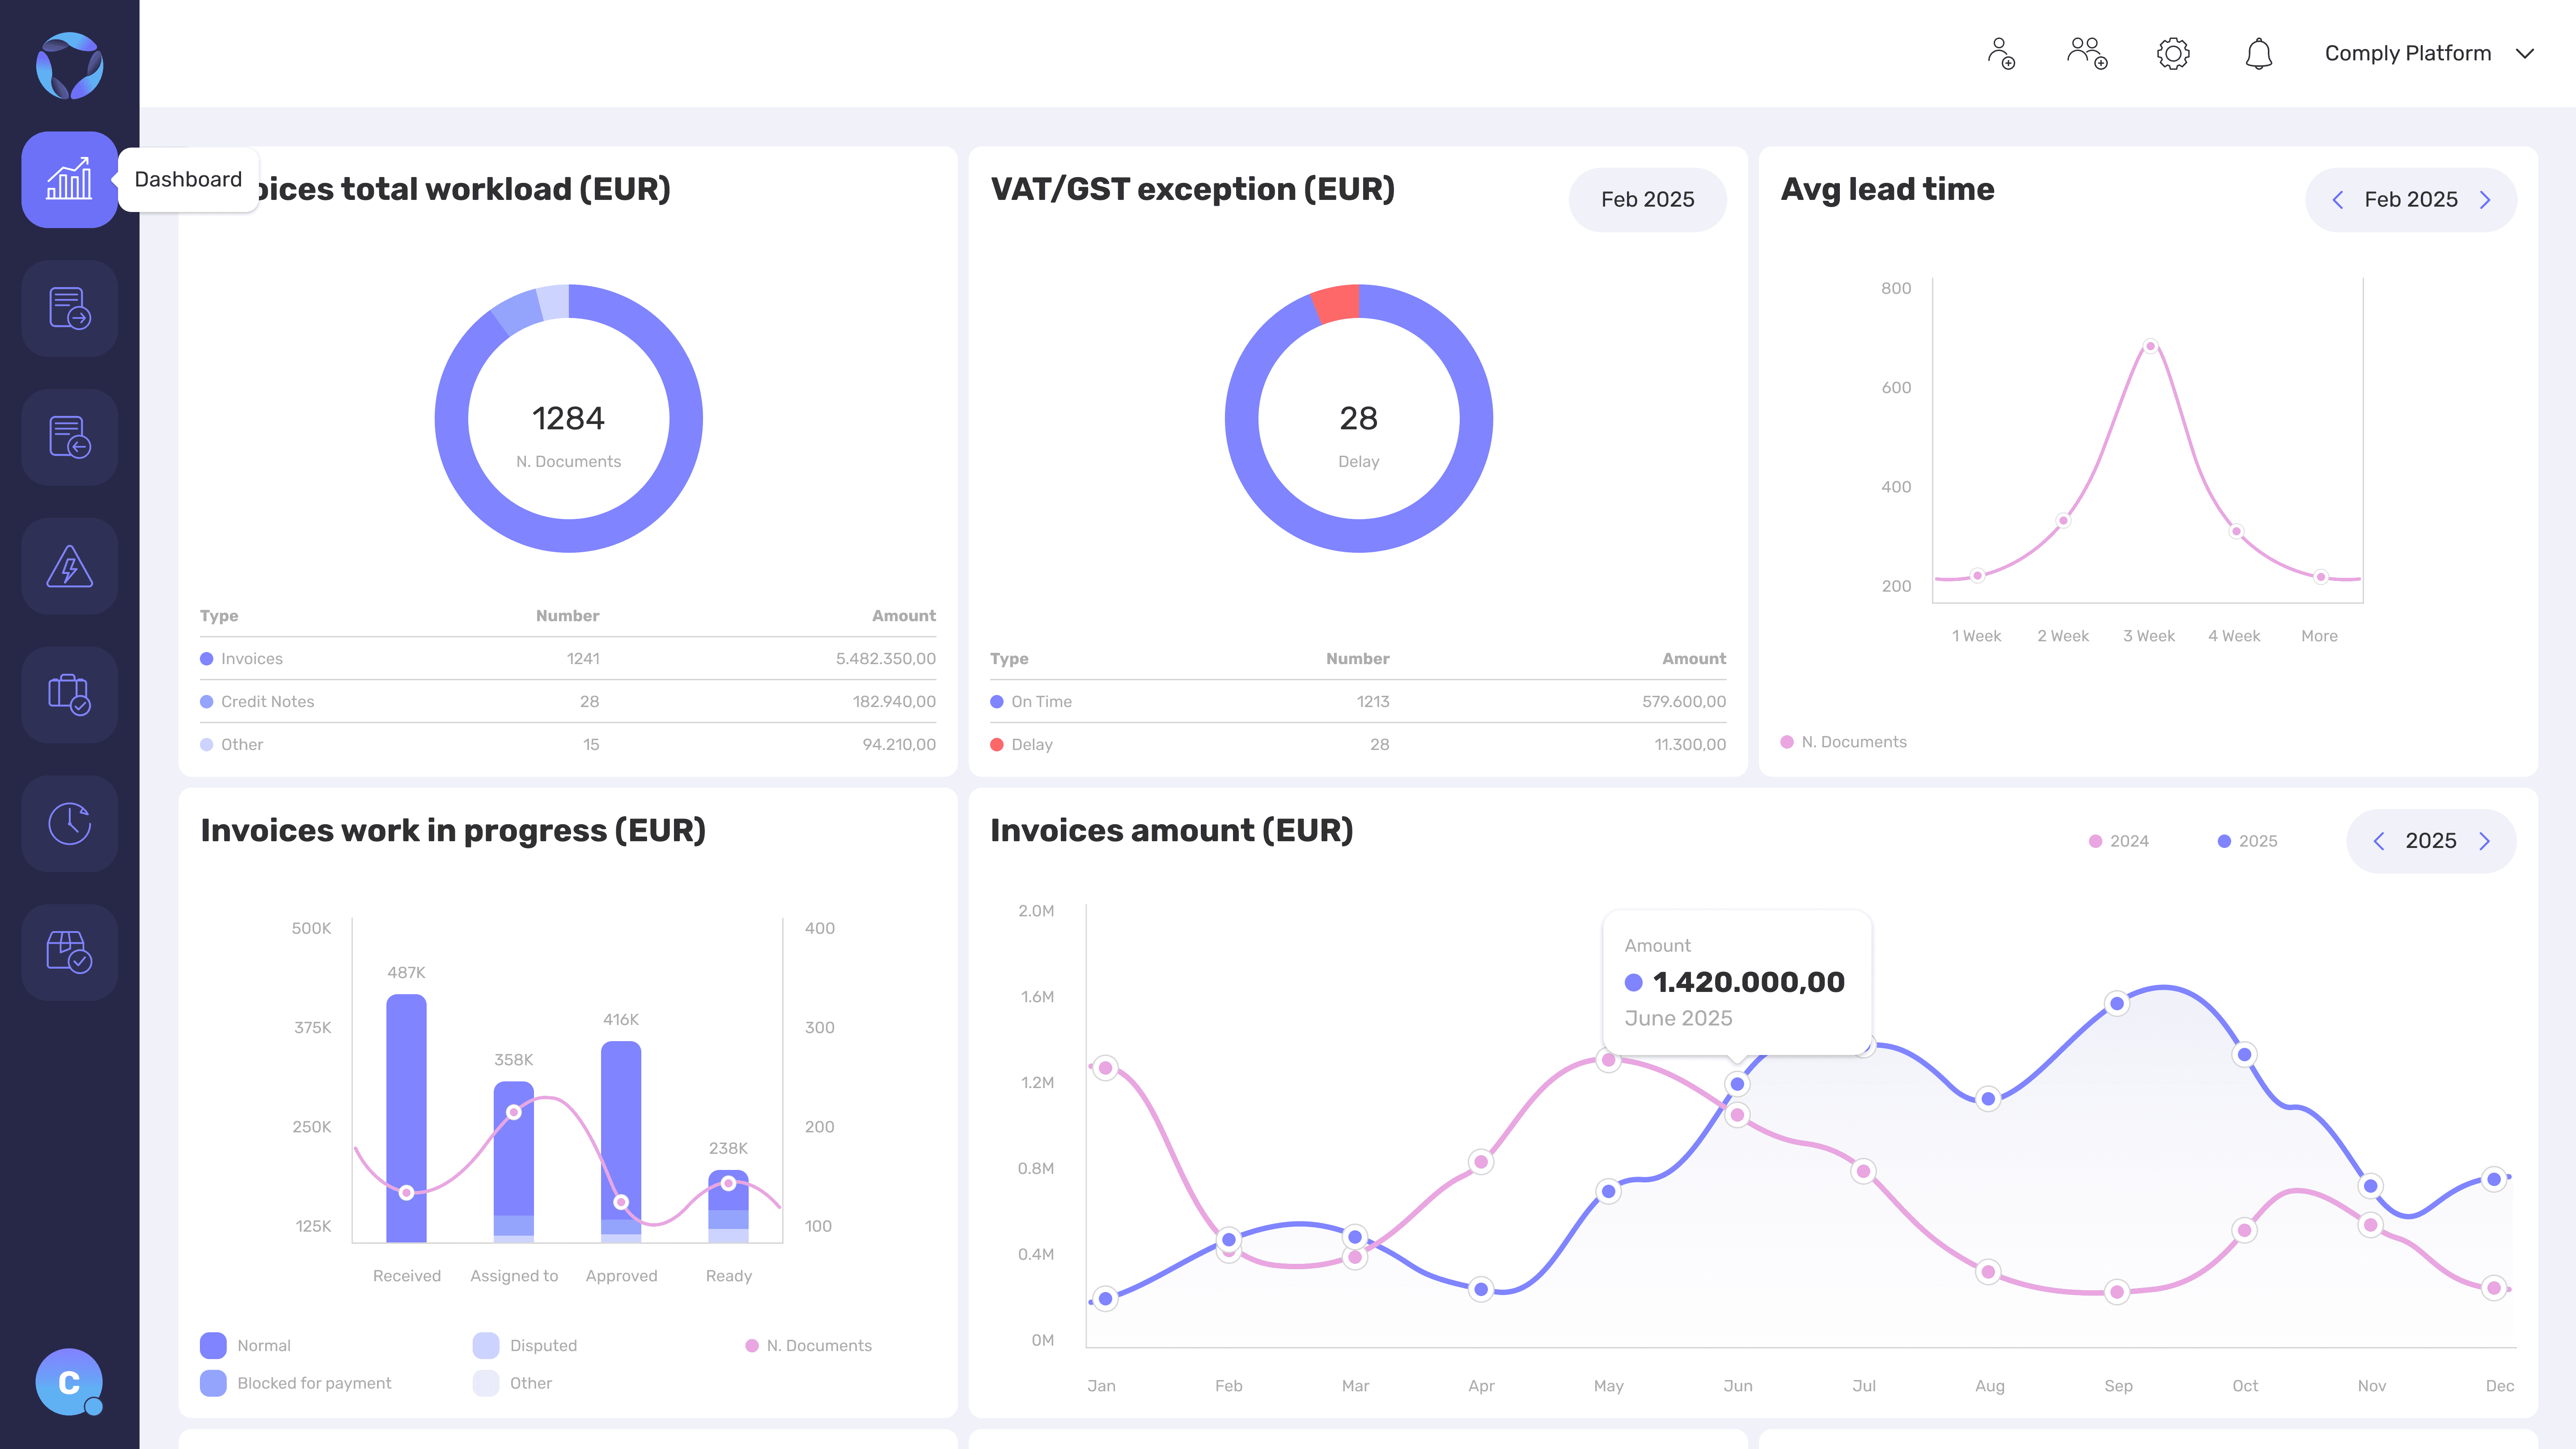Click the June 2025 data point
This screenshot has width=2576, height=1449.
(1737, 1084)
